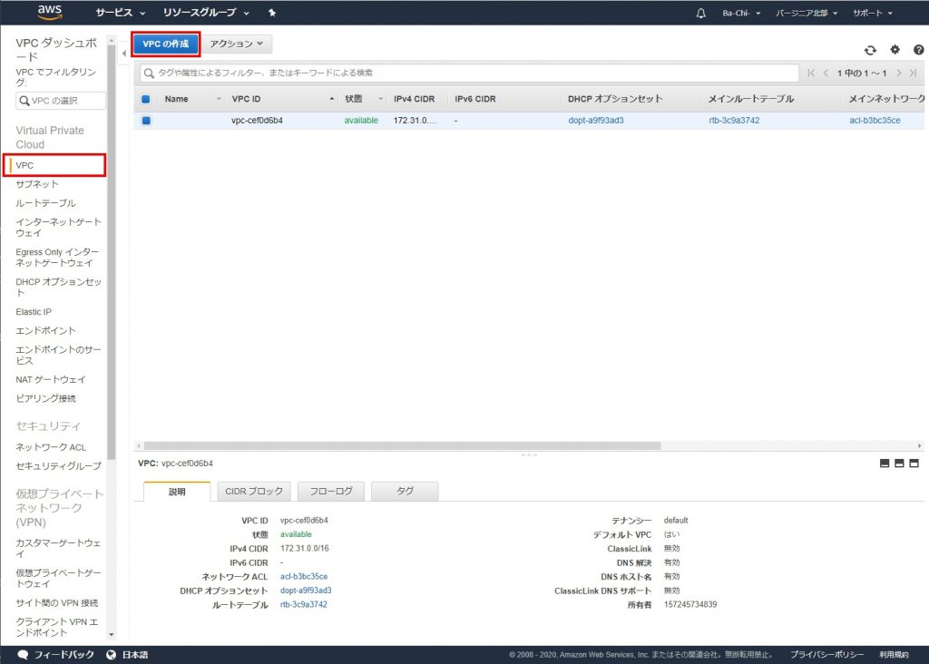Switch to the 説明 tab
This screenshot has height=664, width=929.
(177, 491)
